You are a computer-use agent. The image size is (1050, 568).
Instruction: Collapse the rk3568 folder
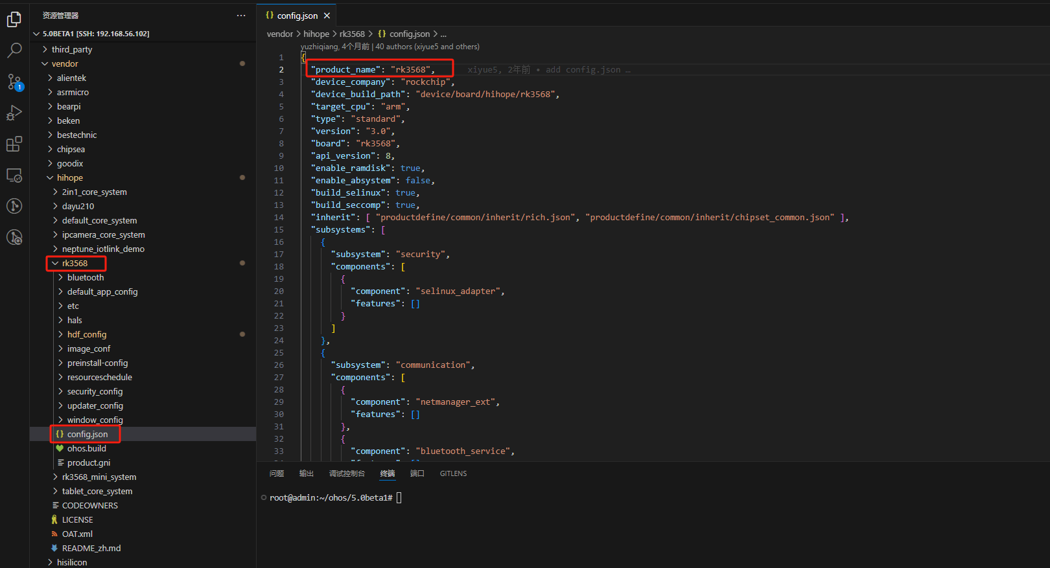[55, 263]
